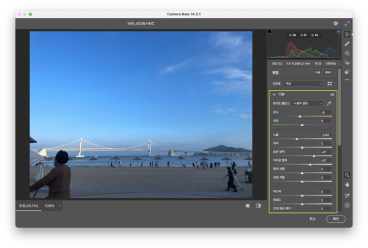Image resolution: width=368 pixels, height=248 pixels.
Task: Toggle shadow clipping warning in histogram
Action: pos(269,31)
